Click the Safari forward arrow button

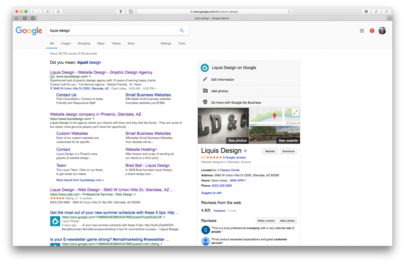(39, 11)
